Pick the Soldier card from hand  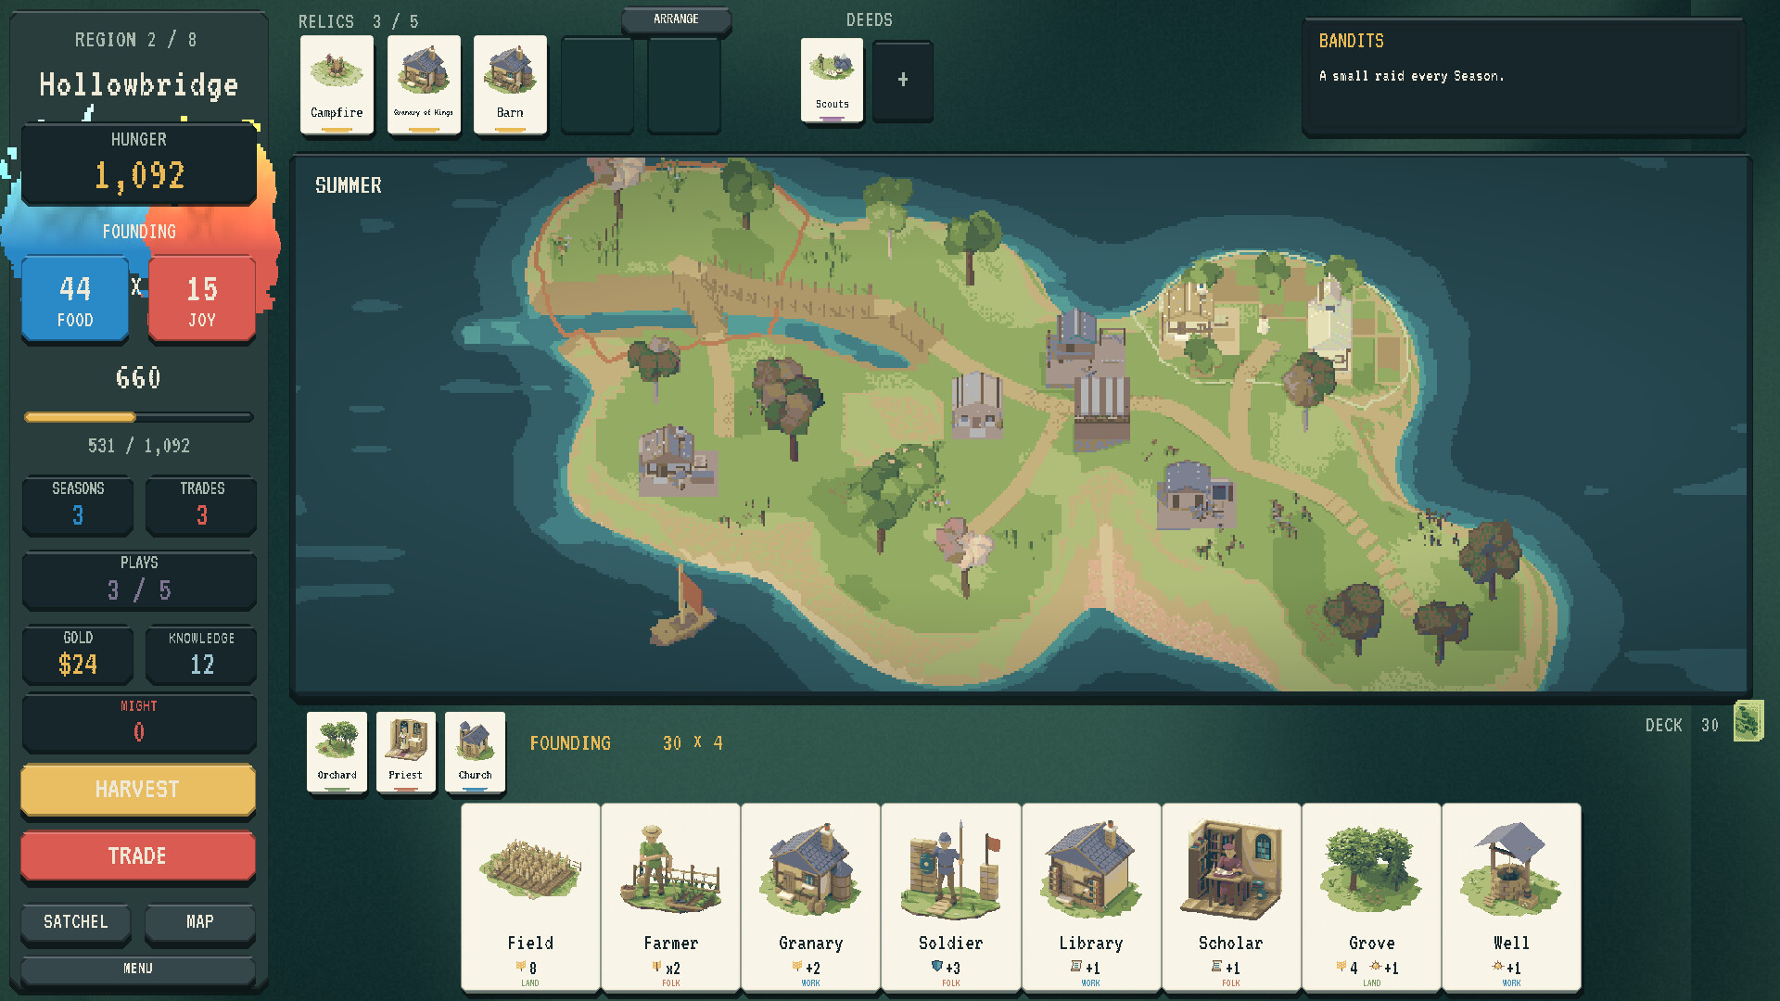coord(950,896)
